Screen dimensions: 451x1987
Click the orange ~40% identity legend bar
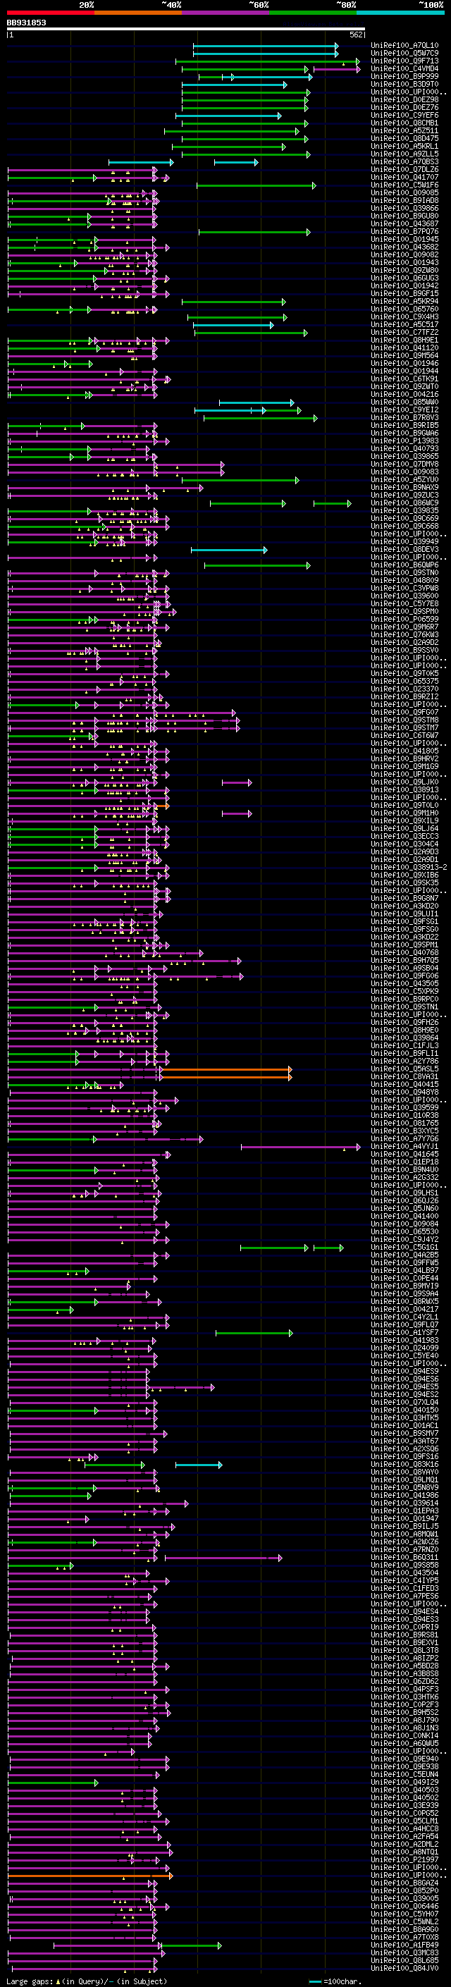click(x=138, y=13)
